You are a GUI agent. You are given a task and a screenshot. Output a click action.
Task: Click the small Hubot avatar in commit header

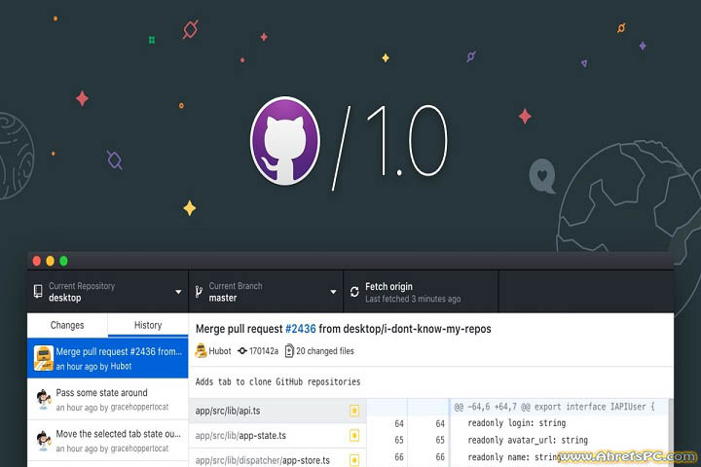click(201, 351)
